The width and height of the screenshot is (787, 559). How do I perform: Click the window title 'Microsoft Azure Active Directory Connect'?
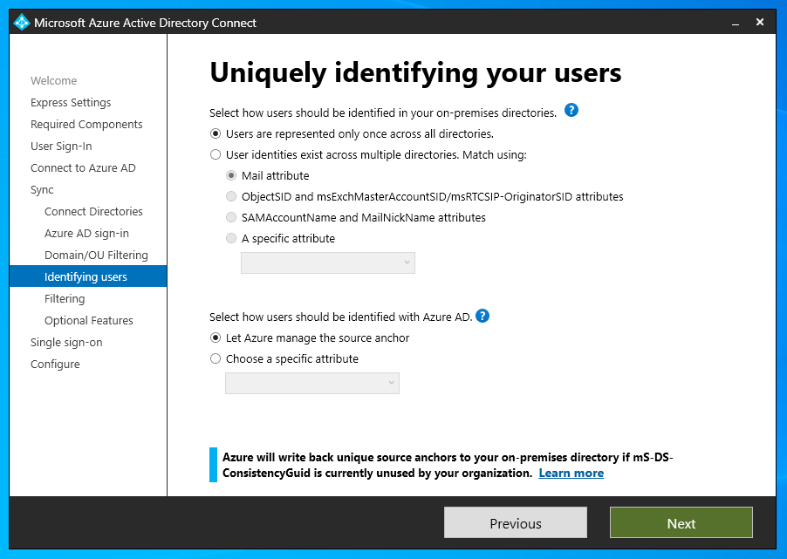tap(145, 23)
